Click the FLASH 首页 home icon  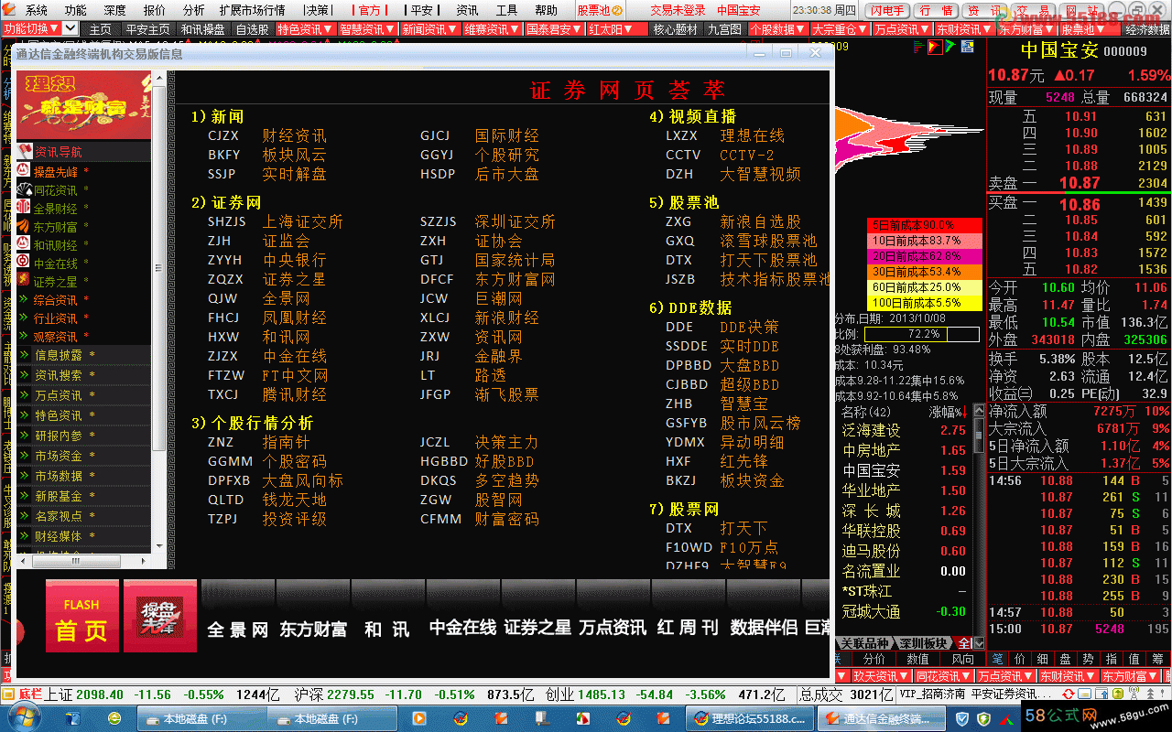coord(82,616)
